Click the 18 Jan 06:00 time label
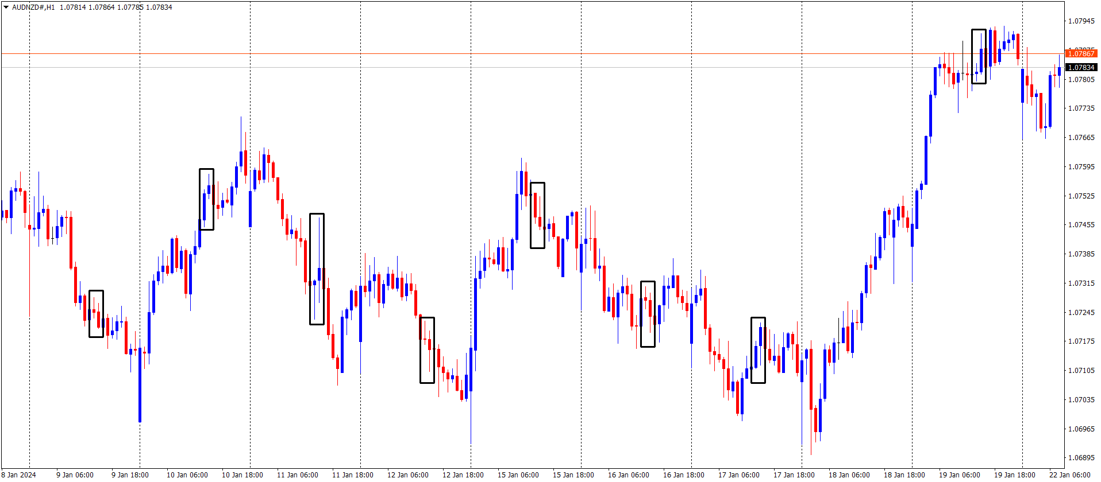1101x482 pixels. coord(849,475)
